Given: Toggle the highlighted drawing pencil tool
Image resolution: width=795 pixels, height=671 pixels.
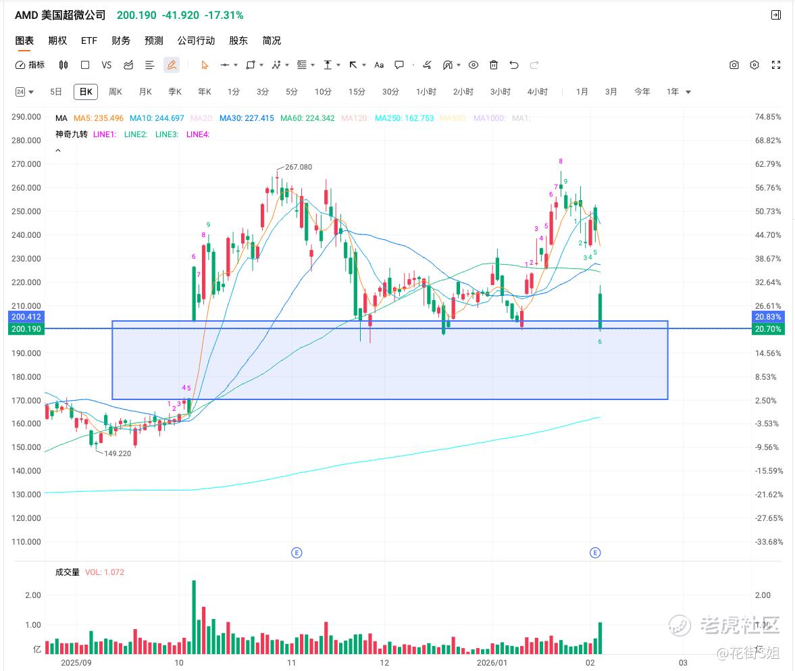Looking at the screenshot, I should [x=172, y=65].
